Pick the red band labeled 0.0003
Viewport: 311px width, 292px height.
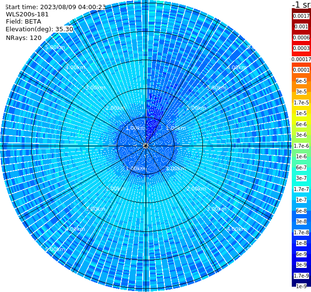pyautogui.click(x=301, y=48)
